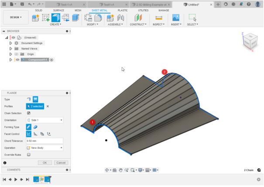Activate Component1:1 radio button

click(x=51, y=60)
